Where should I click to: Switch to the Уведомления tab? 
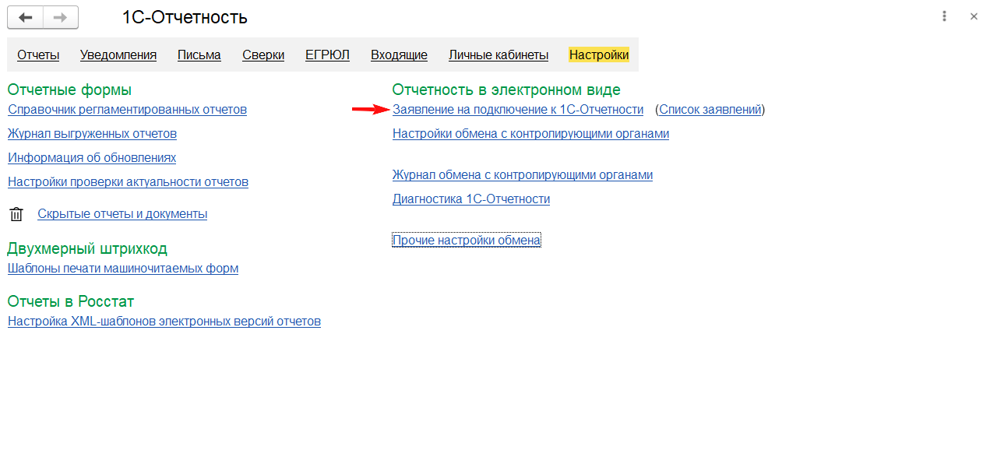click(118, 55)
